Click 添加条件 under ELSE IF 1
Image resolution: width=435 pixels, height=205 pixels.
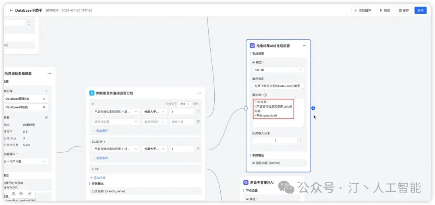(x=100, y=158)
